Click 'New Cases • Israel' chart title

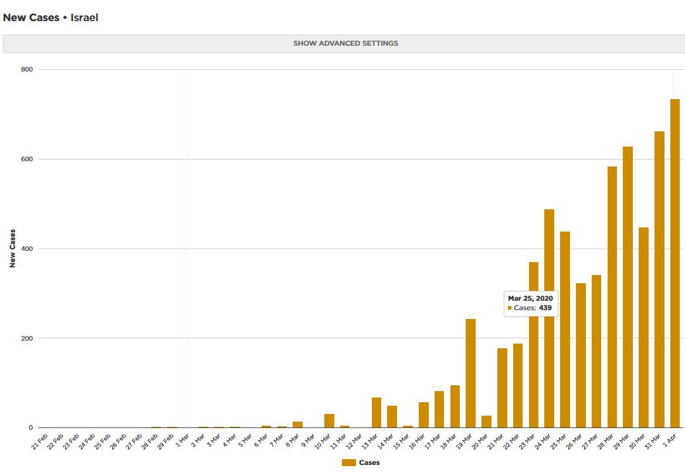[x=50, y=18]
